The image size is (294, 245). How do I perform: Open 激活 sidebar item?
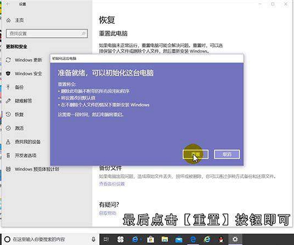coord(19,128)
